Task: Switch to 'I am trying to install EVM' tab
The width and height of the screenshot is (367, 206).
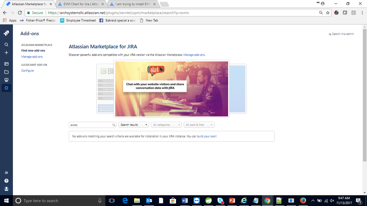Action: [133, 4]
